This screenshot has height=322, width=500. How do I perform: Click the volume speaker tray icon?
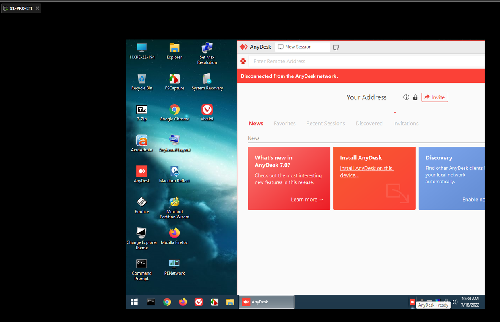point(454,302)
